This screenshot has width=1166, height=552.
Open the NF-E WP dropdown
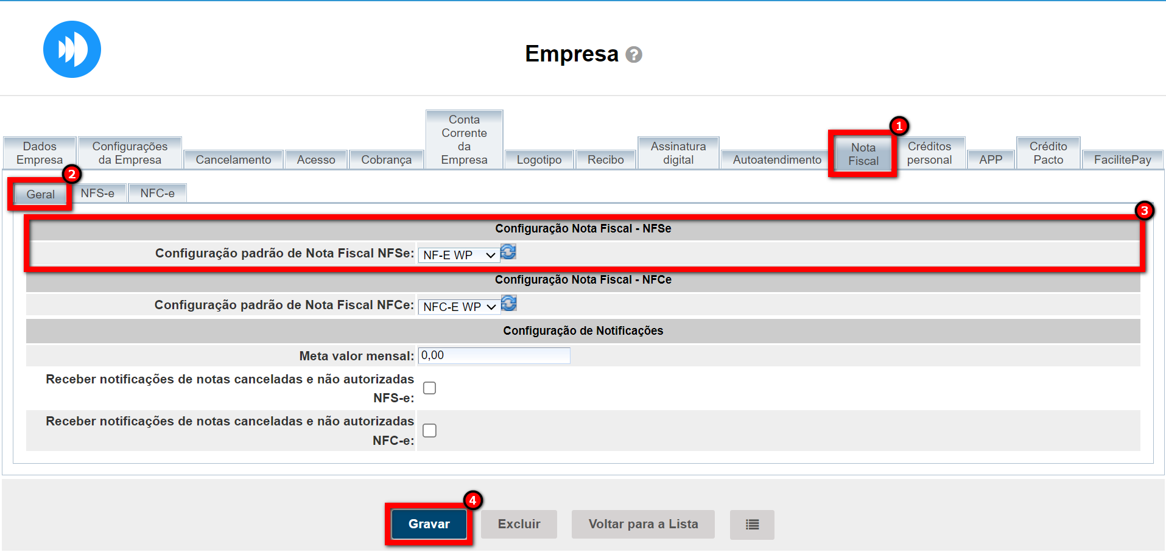pyautogui.click(x=459, y=255)
